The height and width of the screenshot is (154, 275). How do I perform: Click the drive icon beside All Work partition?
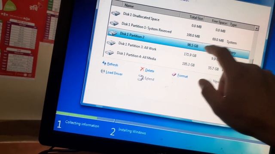(111, 43)
